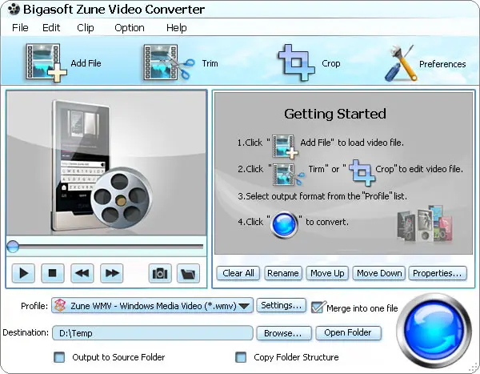Open the Trim tool scissors icon
480x374 pixels.
click(x=169, y=62)
